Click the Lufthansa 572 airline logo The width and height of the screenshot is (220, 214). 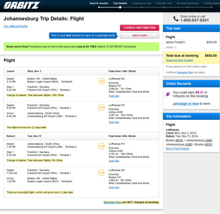[101, 107]
